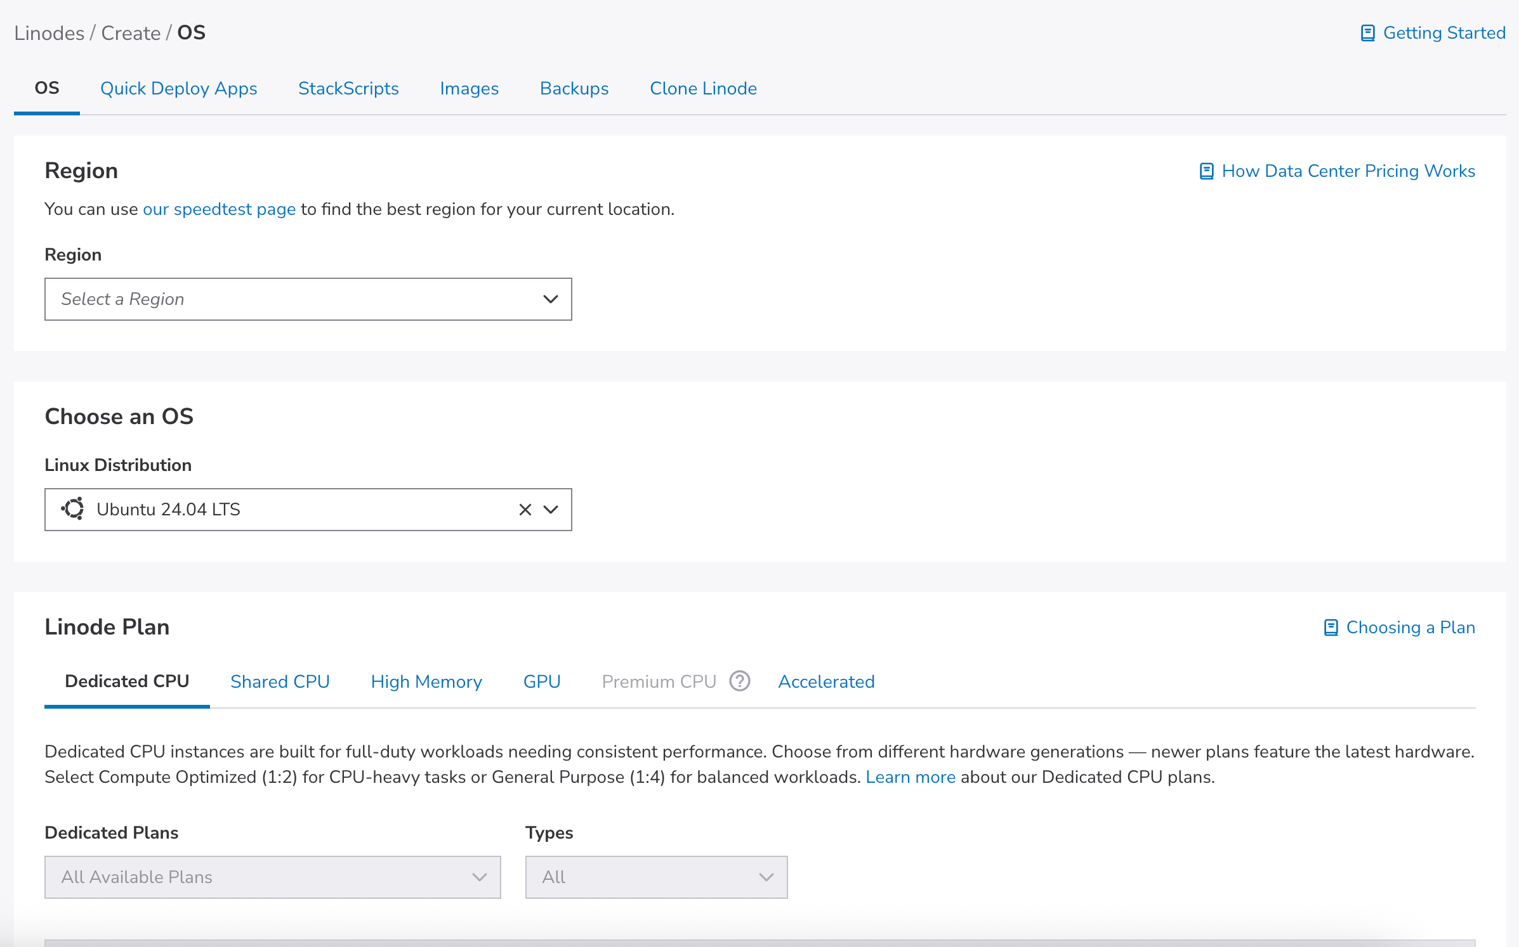The image size is (1519, 947).
Task: Click the Dedicated Plans label
Action: 111,833
